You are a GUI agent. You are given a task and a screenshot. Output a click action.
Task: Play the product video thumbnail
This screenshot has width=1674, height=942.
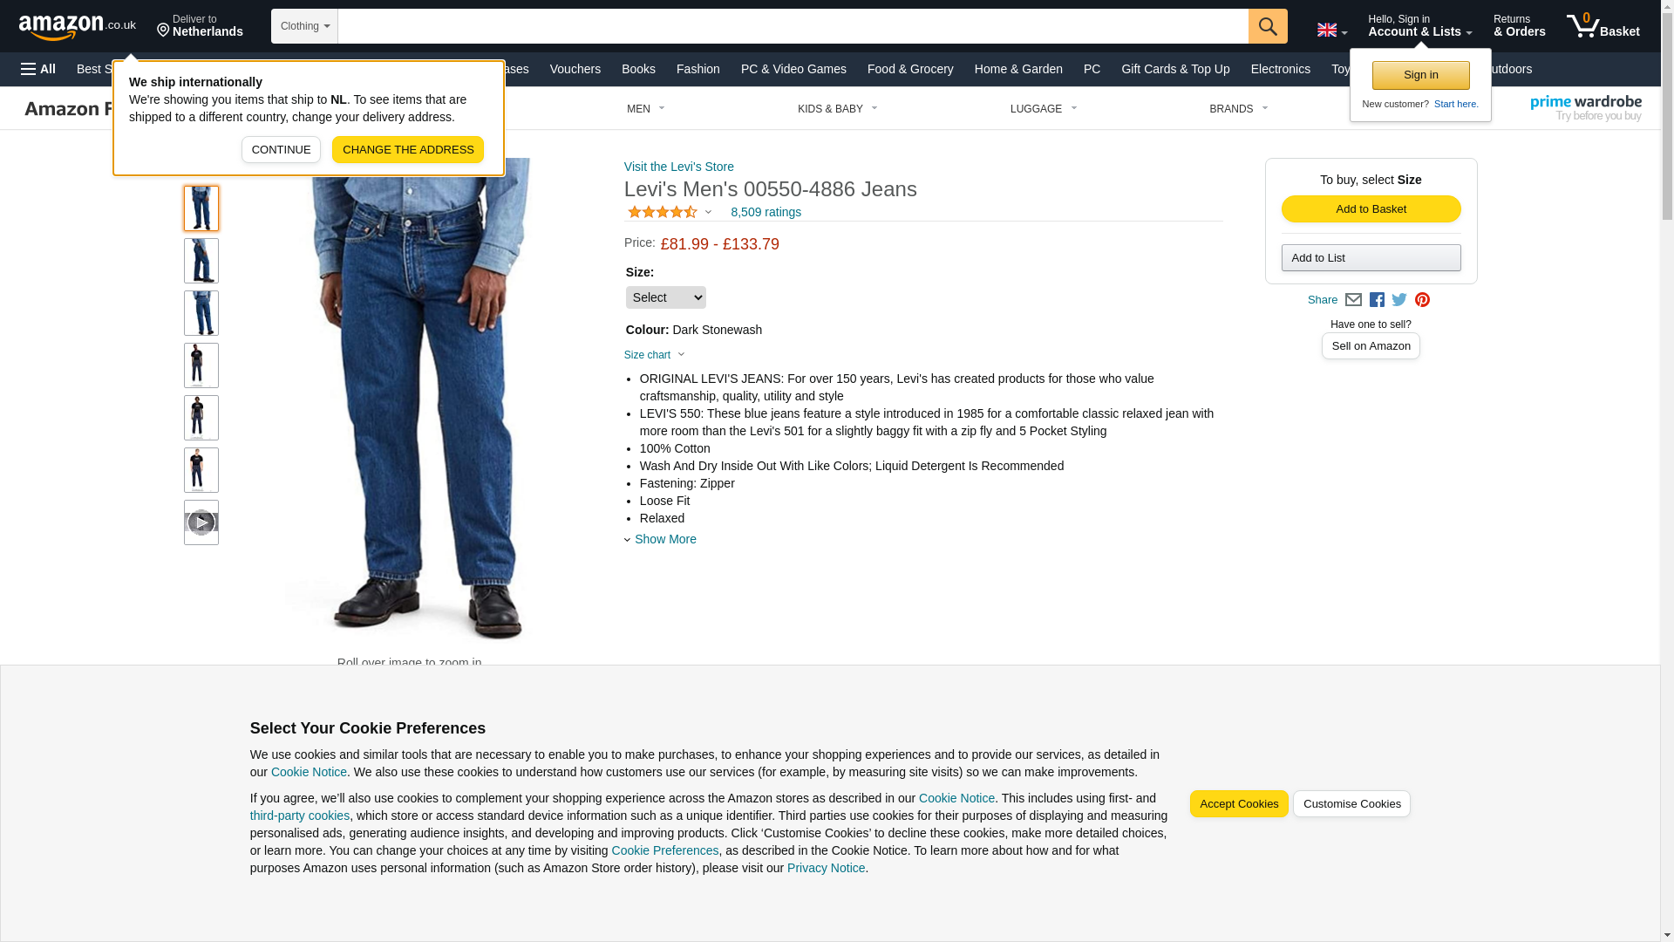[201, 522]
